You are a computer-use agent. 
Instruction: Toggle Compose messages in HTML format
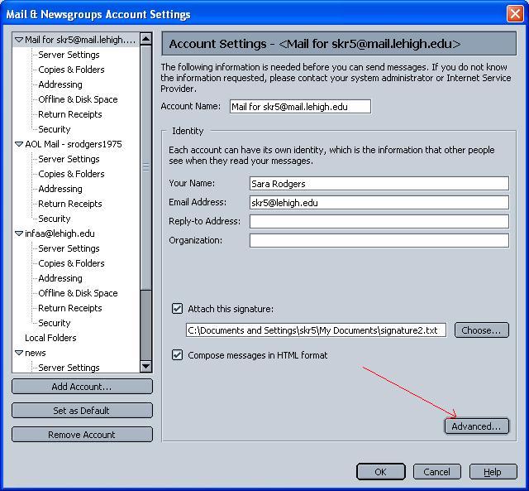tap(177, 355)
